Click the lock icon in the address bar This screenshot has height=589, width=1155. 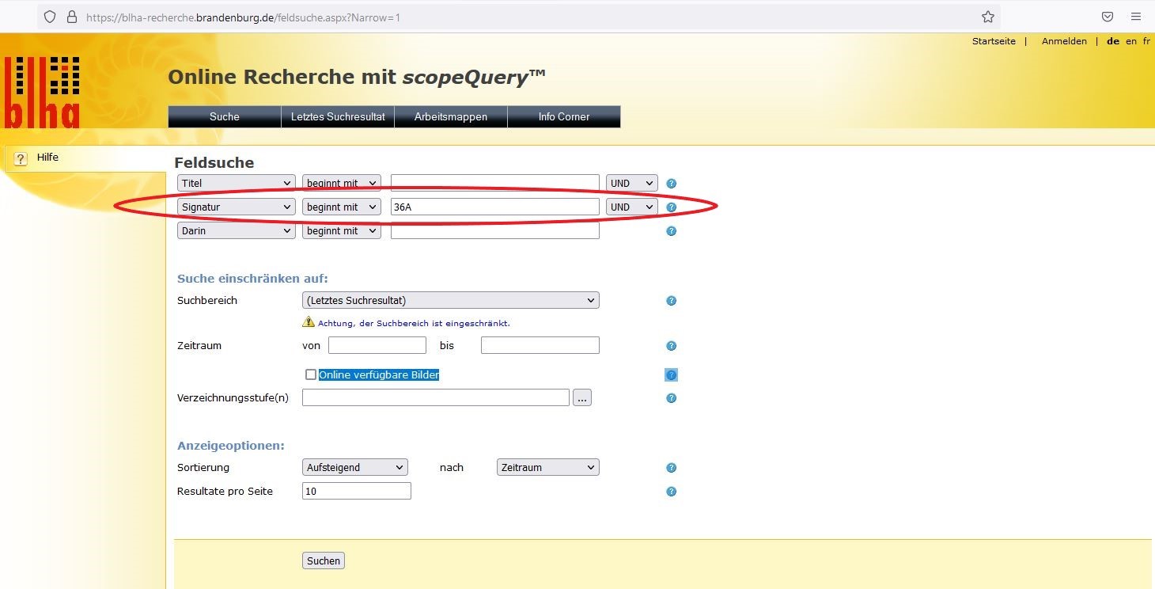(72, 17)
